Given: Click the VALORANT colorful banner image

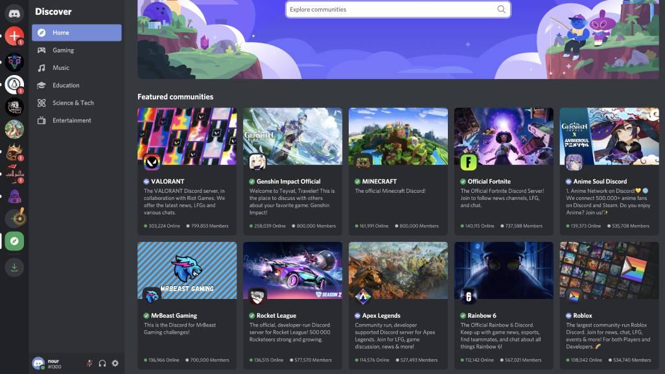Looking at the screenshot, I should pos(187,137).
